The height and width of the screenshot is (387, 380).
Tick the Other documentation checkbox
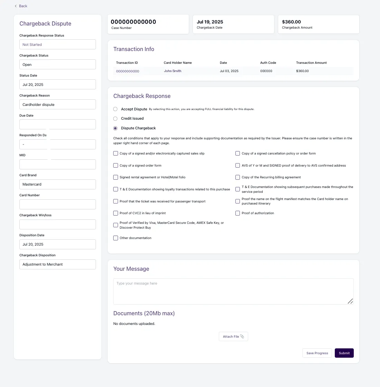click(x=116, y=238)
